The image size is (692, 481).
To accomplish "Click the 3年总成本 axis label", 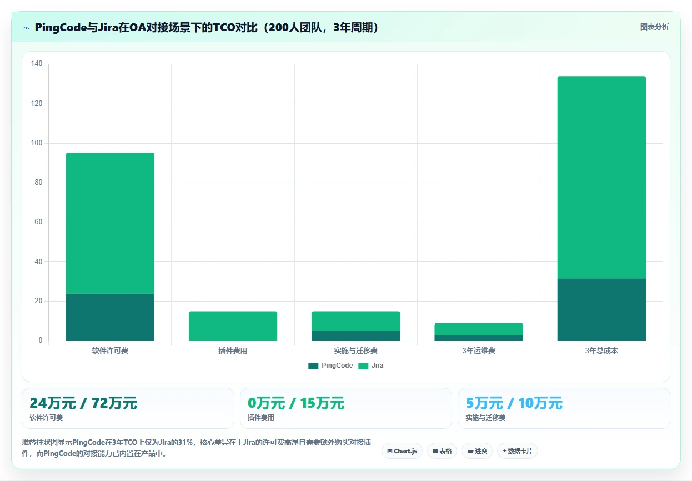I will tap(601, 351).
